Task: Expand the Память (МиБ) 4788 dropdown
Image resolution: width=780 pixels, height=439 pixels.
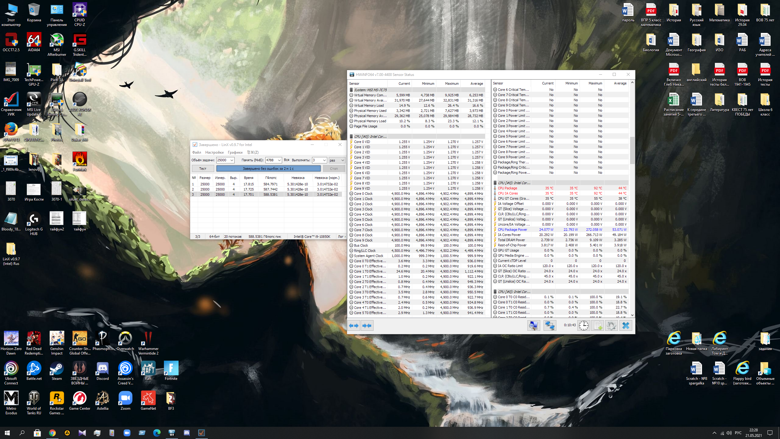Action: 279,160
